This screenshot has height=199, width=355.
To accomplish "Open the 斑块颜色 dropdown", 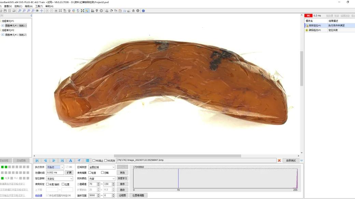I will click(x=102, y=179).
